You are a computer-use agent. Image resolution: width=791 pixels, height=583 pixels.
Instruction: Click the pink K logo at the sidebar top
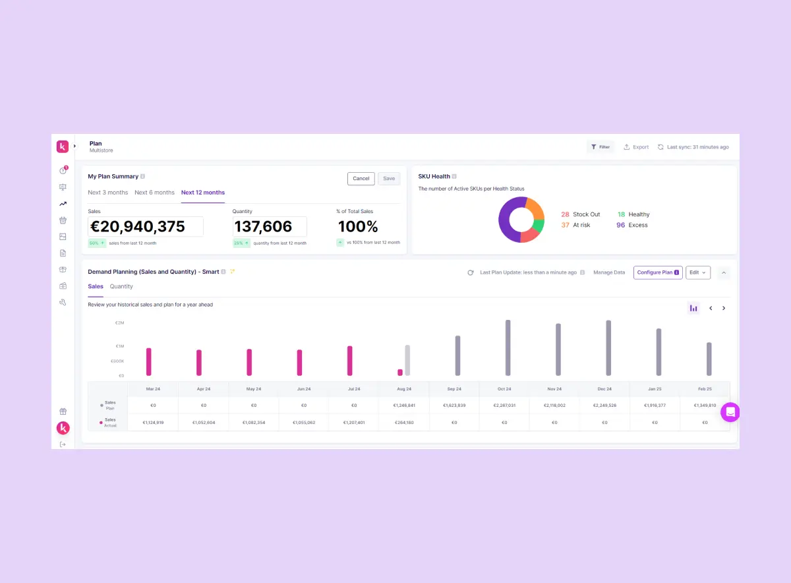click(x=63, y=146)
